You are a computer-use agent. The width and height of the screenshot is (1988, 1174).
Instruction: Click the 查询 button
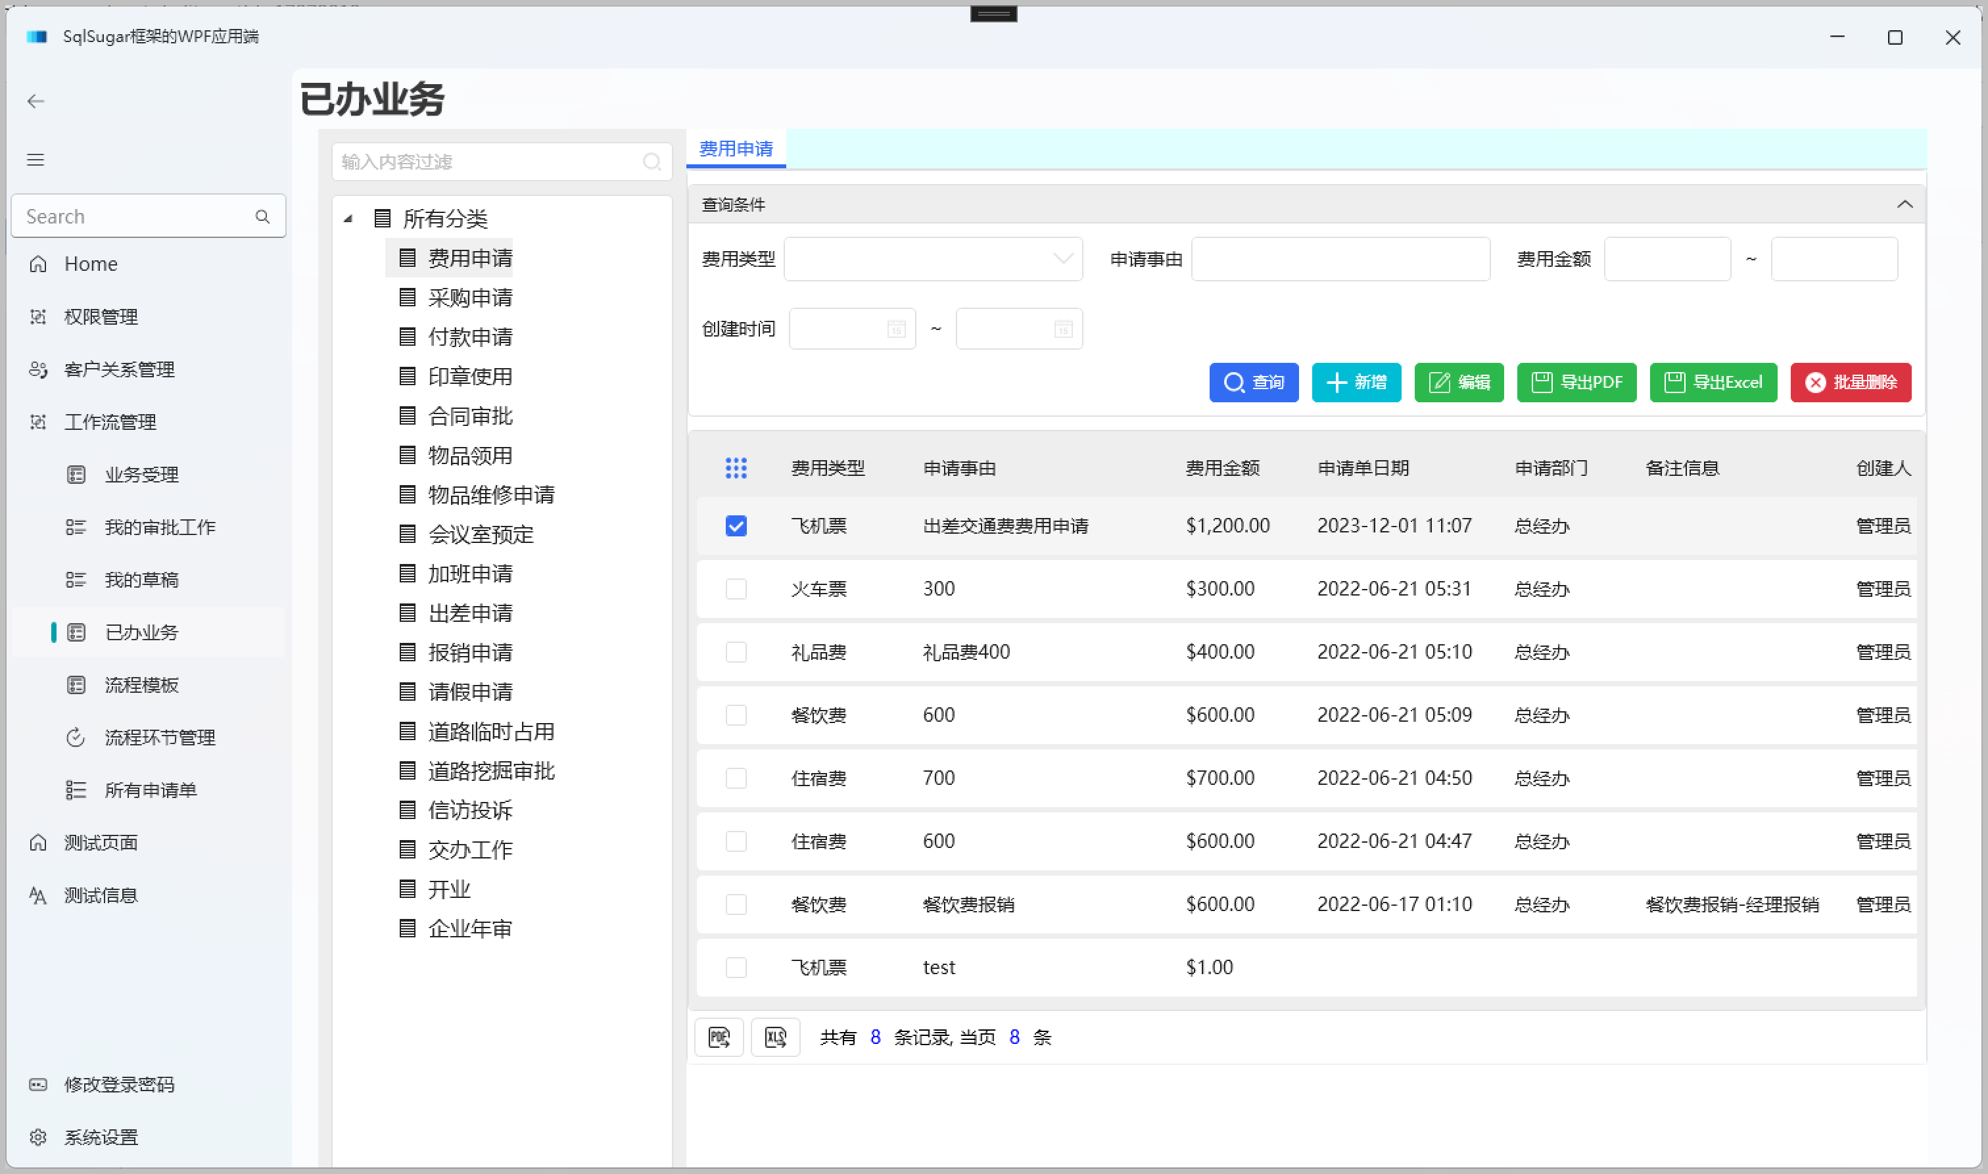[1254, 383]
